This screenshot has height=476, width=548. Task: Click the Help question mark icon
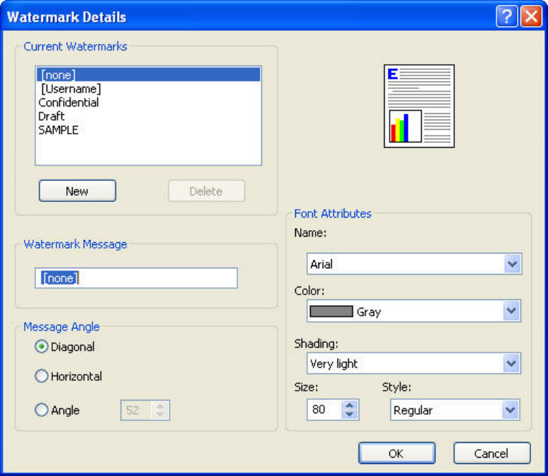[x=506, y=17]
